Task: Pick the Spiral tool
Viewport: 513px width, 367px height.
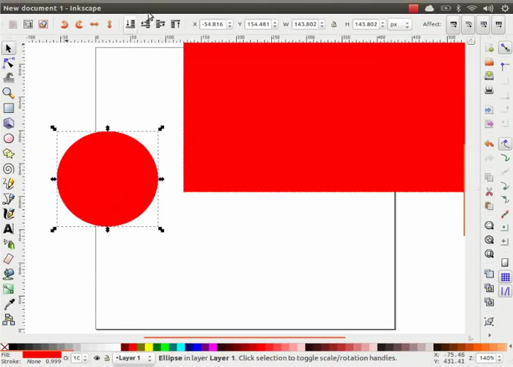Action: point(9,168)
